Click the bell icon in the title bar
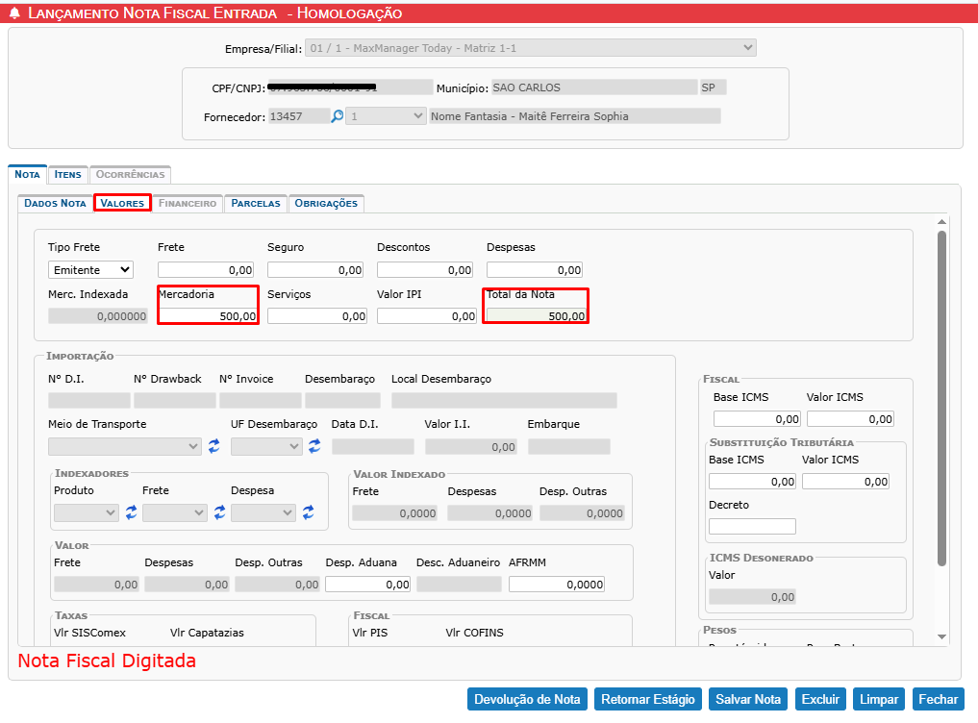978x723 pixels. point(14,13)
